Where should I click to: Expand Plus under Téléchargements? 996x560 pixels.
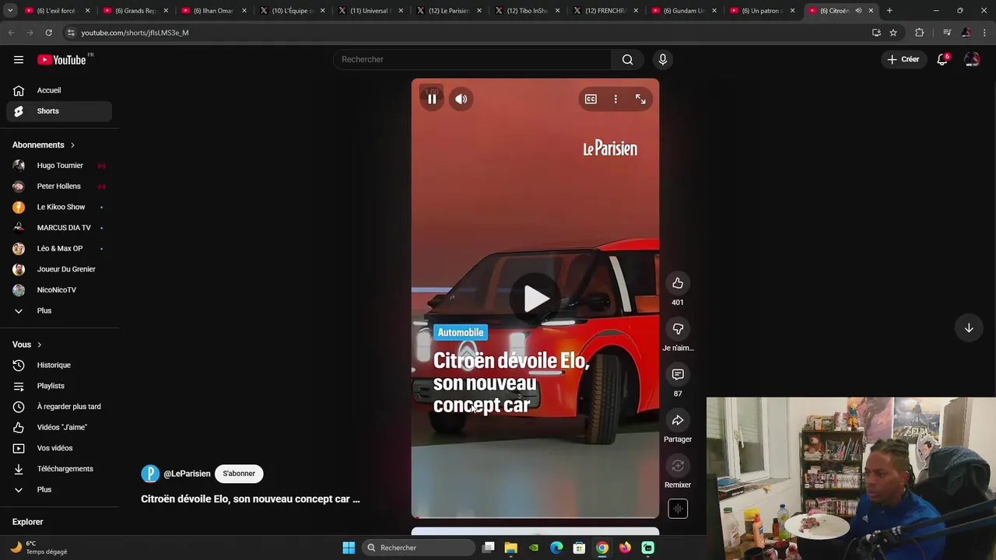pos(59,490)
